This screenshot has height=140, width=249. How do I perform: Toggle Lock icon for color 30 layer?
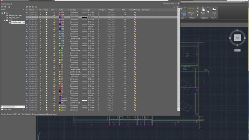click(54, 86)
